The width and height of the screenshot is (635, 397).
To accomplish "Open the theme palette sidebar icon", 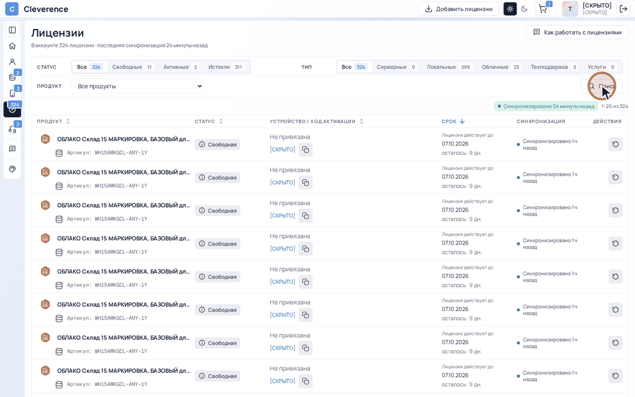I will click(x=12, y=169).
